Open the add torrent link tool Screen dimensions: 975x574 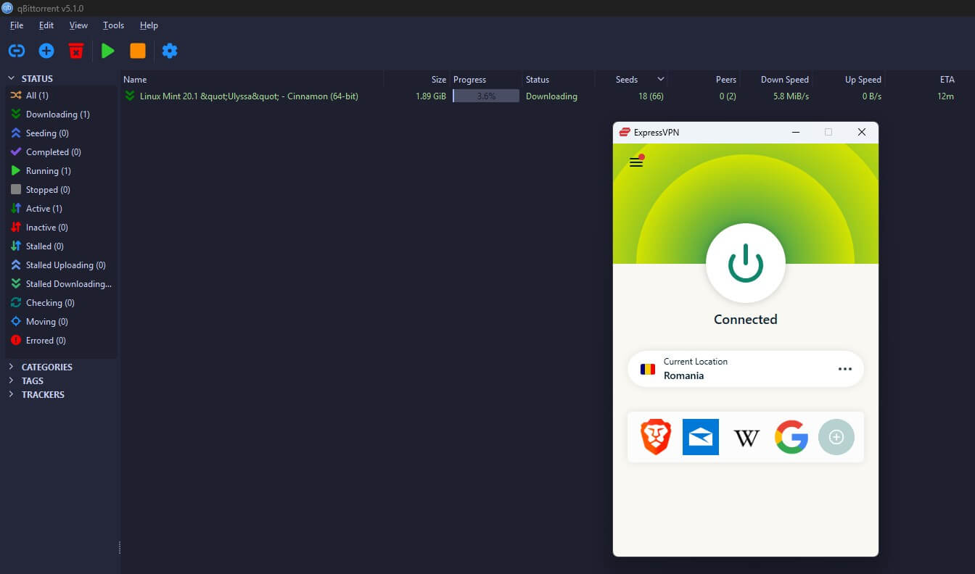[16, 51]
